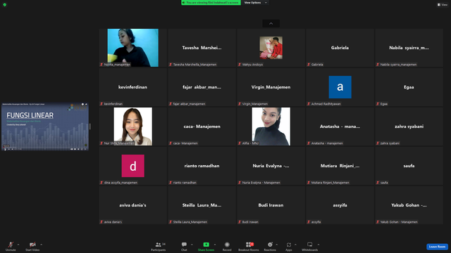Image resolution: width=451 pixels, height=253 pixels.
Task: Select Budi Irawan participant tile
Action: 271,205
